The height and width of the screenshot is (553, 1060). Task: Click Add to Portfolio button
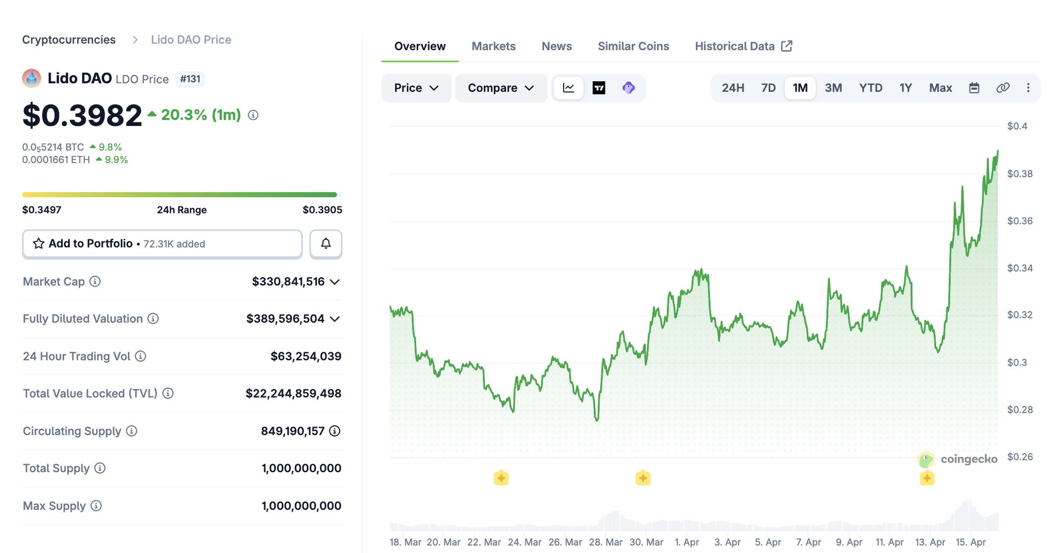point(162,244)
